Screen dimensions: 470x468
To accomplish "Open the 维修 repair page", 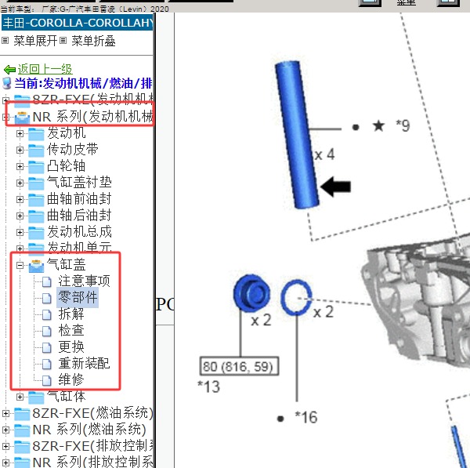I will click(71, 379).
